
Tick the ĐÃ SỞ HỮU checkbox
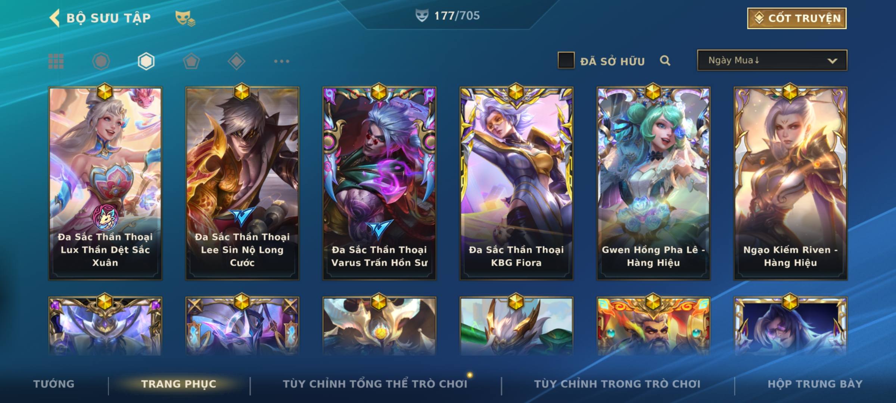[x=566, y=60]
